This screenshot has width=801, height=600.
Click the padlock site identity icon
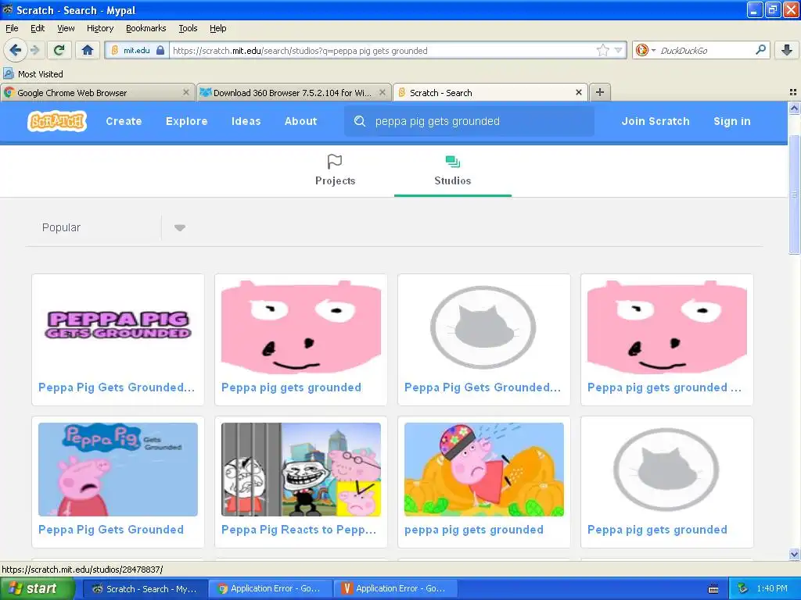pos(160,50)
